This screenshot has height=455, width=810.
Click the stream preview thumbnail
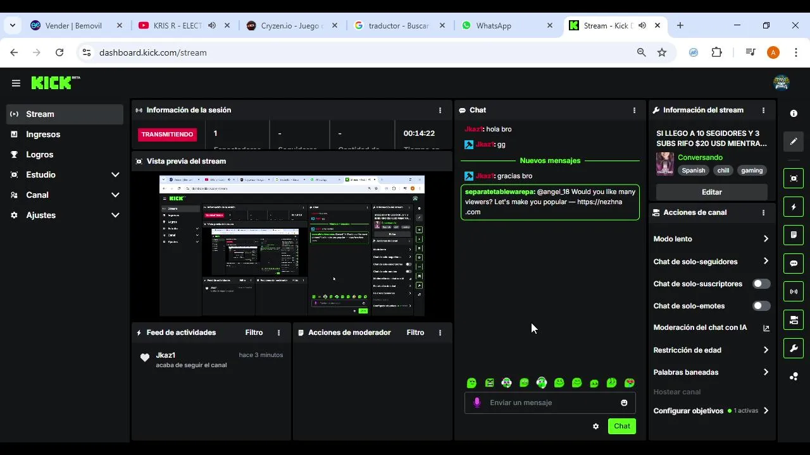point(292,246)
